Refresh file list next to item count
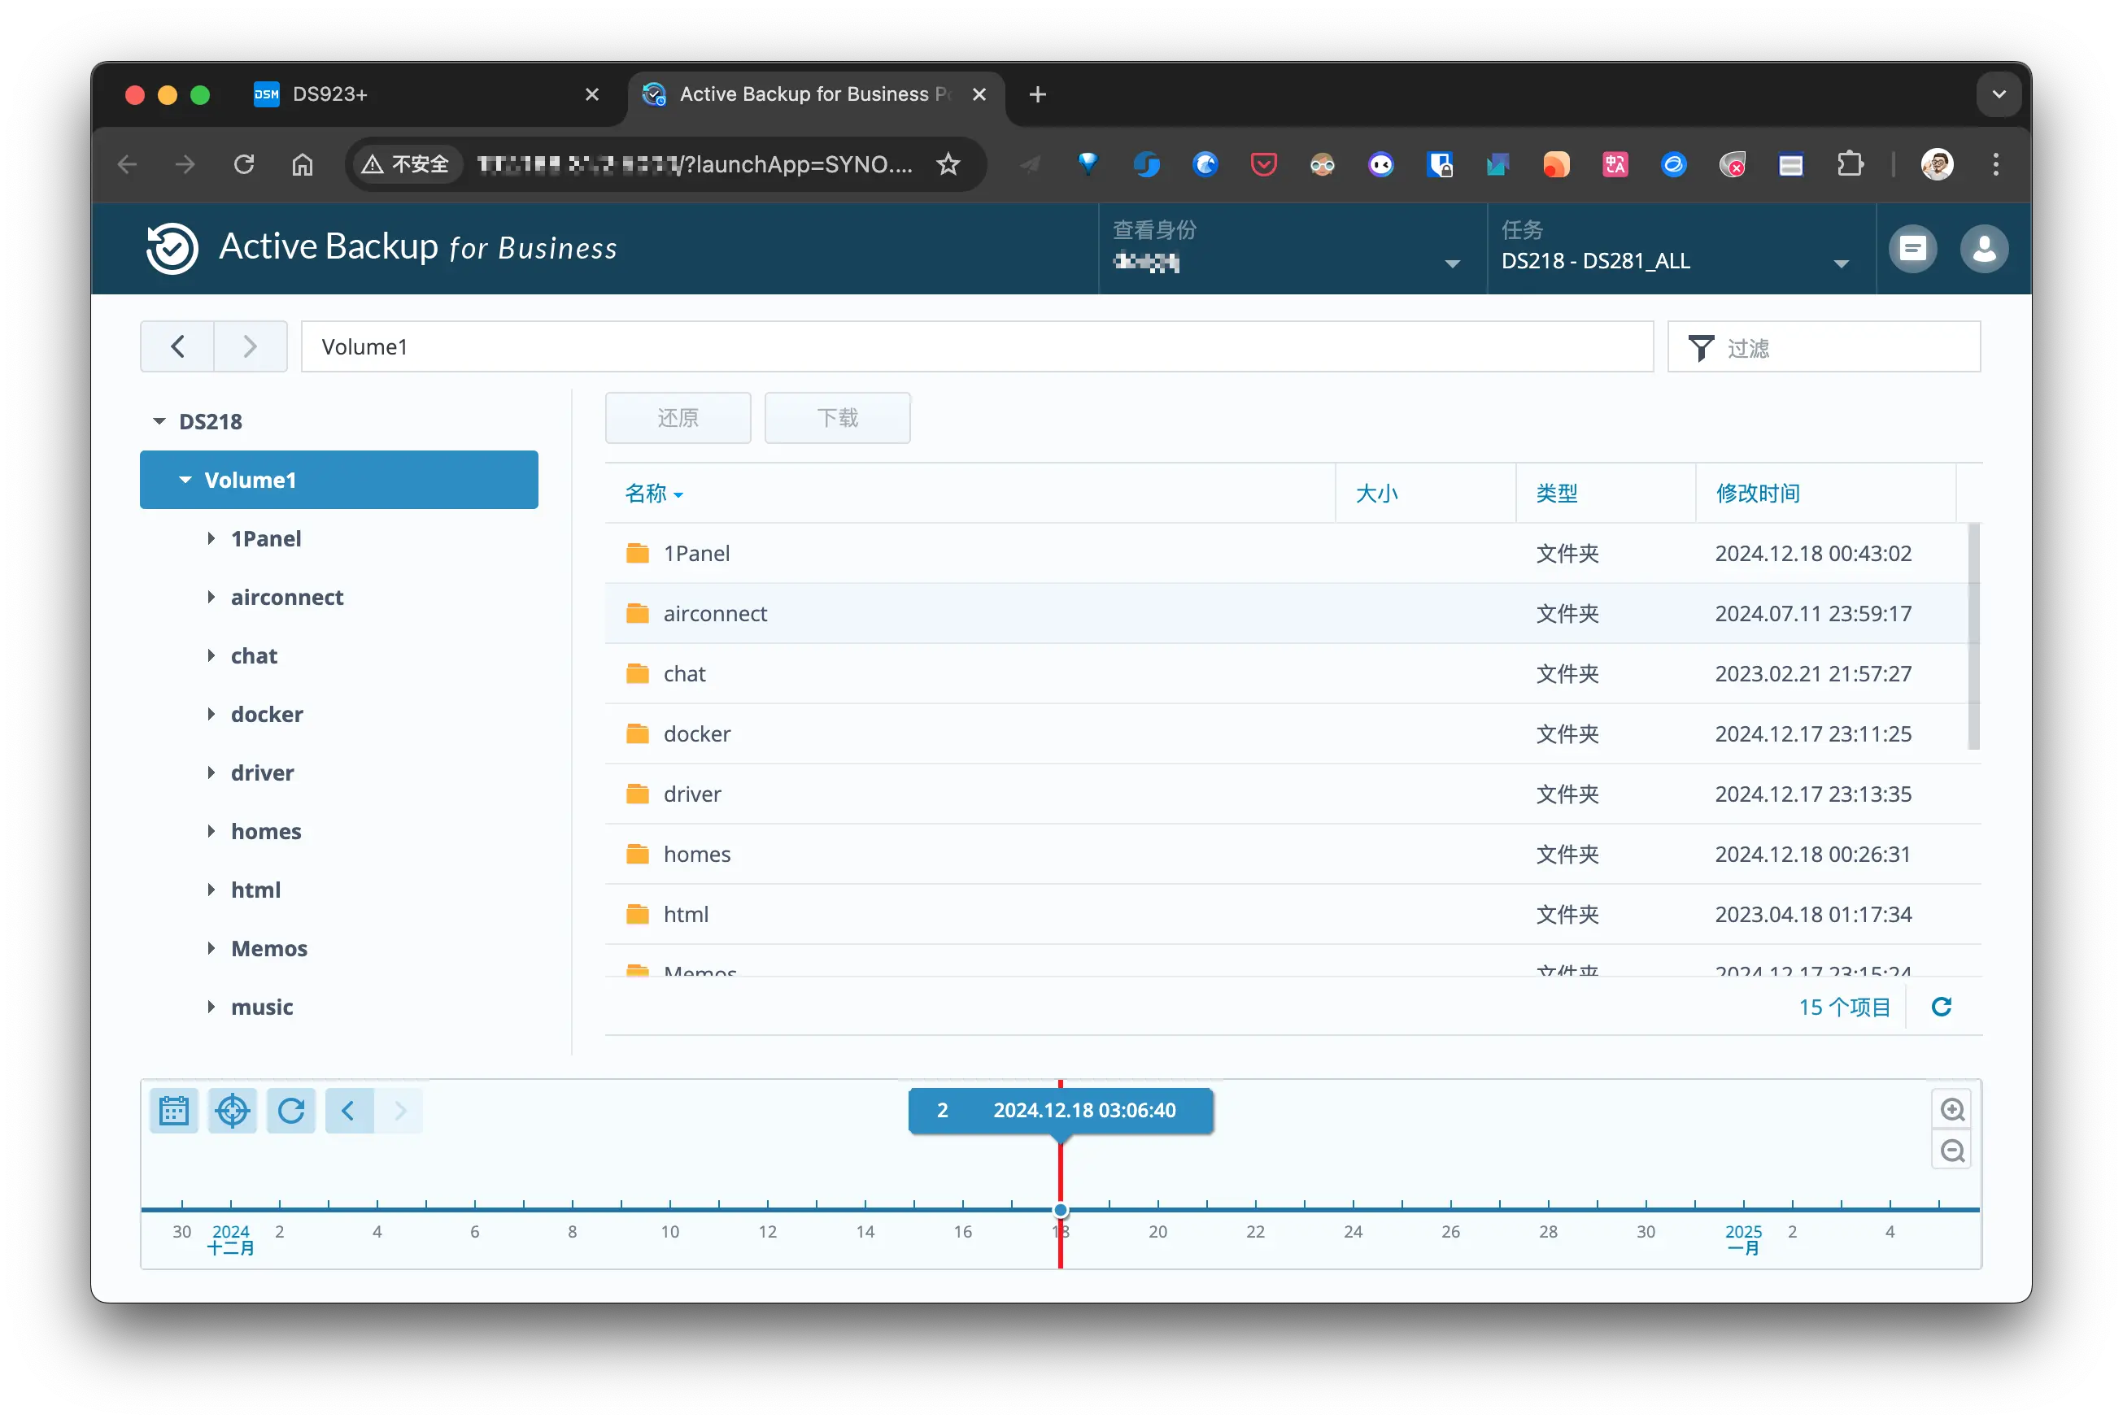The image size is (2123, 1423). (1942, 1007)
